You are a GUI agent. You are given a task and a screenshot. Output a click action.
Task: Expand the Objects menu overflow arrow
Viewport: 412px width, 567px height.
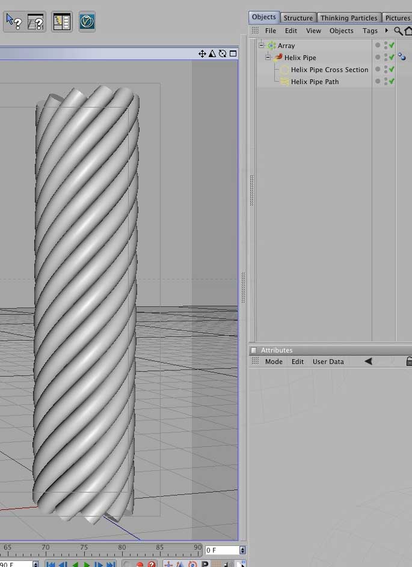pyautogui.click(x=386, y=31)
